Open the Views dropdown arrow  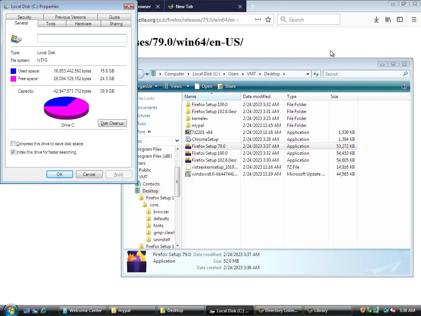188,86
